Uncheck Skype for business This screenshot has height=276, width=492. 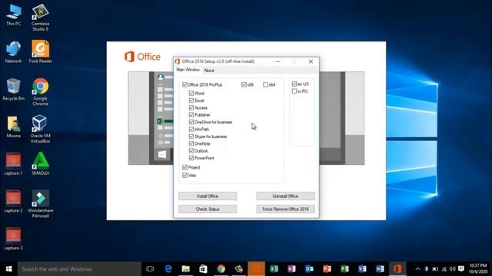[x=191, y=136]
